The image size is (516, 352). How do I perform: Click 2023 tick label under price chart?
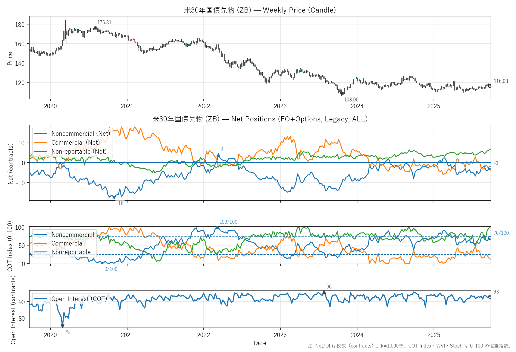280,106
